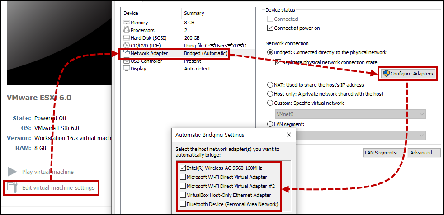
Task: Click the Device column header
Action: [x=131, y=13]
